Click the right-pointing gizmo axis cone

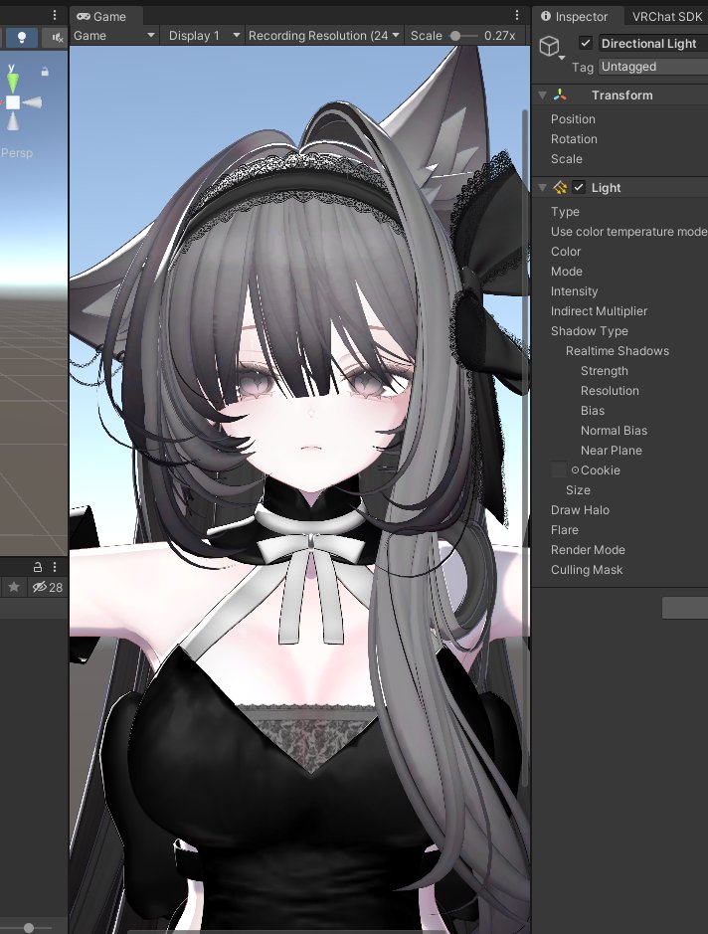coord(33,102)
